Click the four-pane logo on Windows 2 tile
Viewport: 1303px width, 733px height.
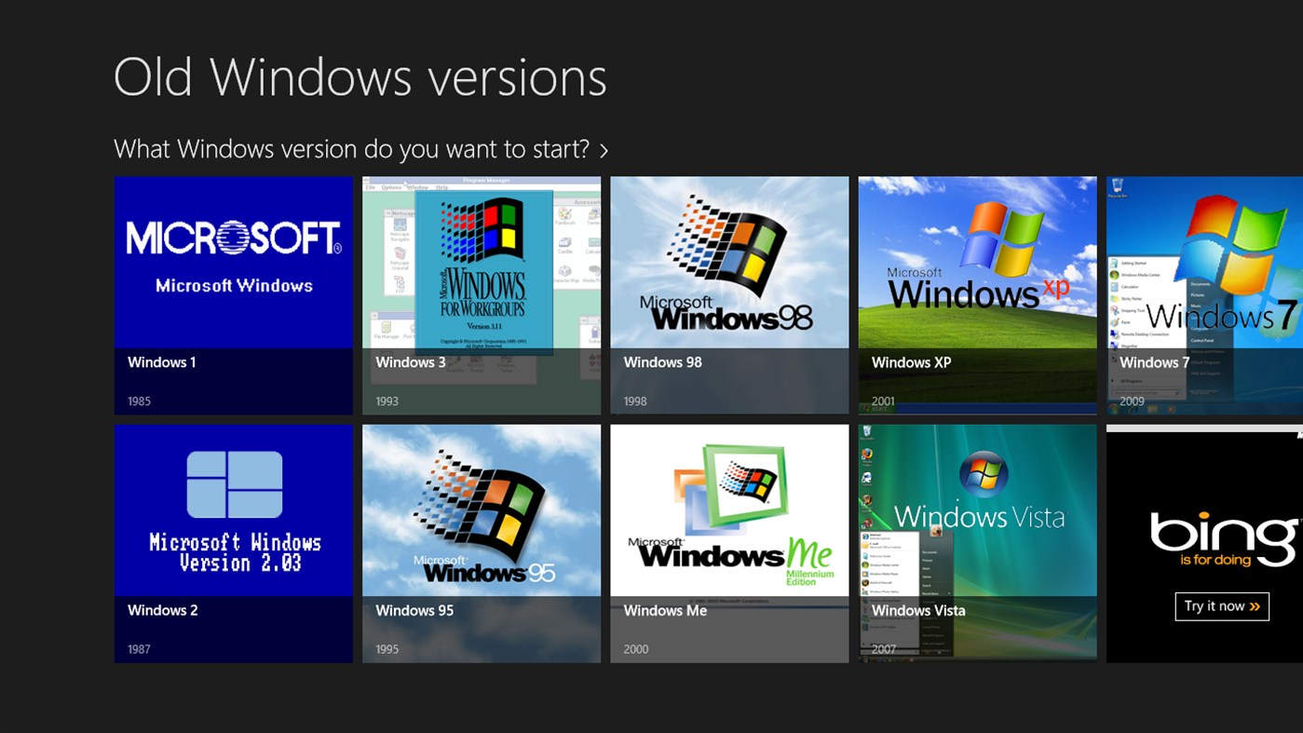235,482
